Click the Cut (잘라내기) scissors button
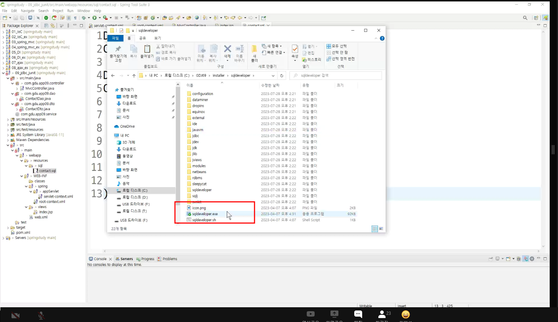The height and width of the screenshot is (322, 558). [165, 46]
